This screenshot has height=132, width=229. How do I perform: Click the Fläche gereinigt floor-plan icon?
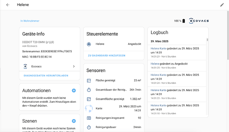coord(89,80)
